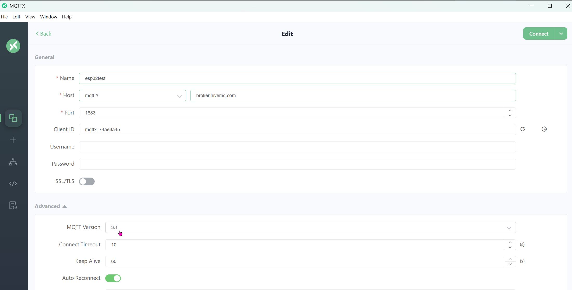
Task: Open the Script code-brackets sidebar icon
Action: 13,184
